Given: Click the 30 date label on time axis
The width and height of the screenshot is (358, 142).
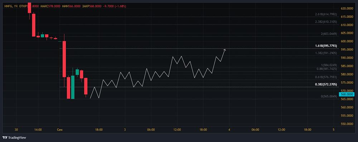Looking at the screenshot, I should pos(16,130).
